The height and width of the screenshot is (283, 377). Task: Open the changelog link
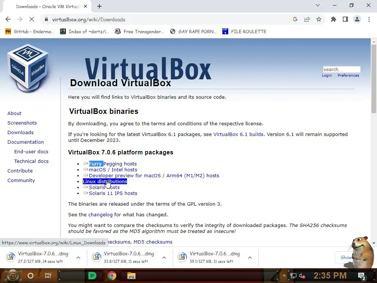tap(100, 215)
